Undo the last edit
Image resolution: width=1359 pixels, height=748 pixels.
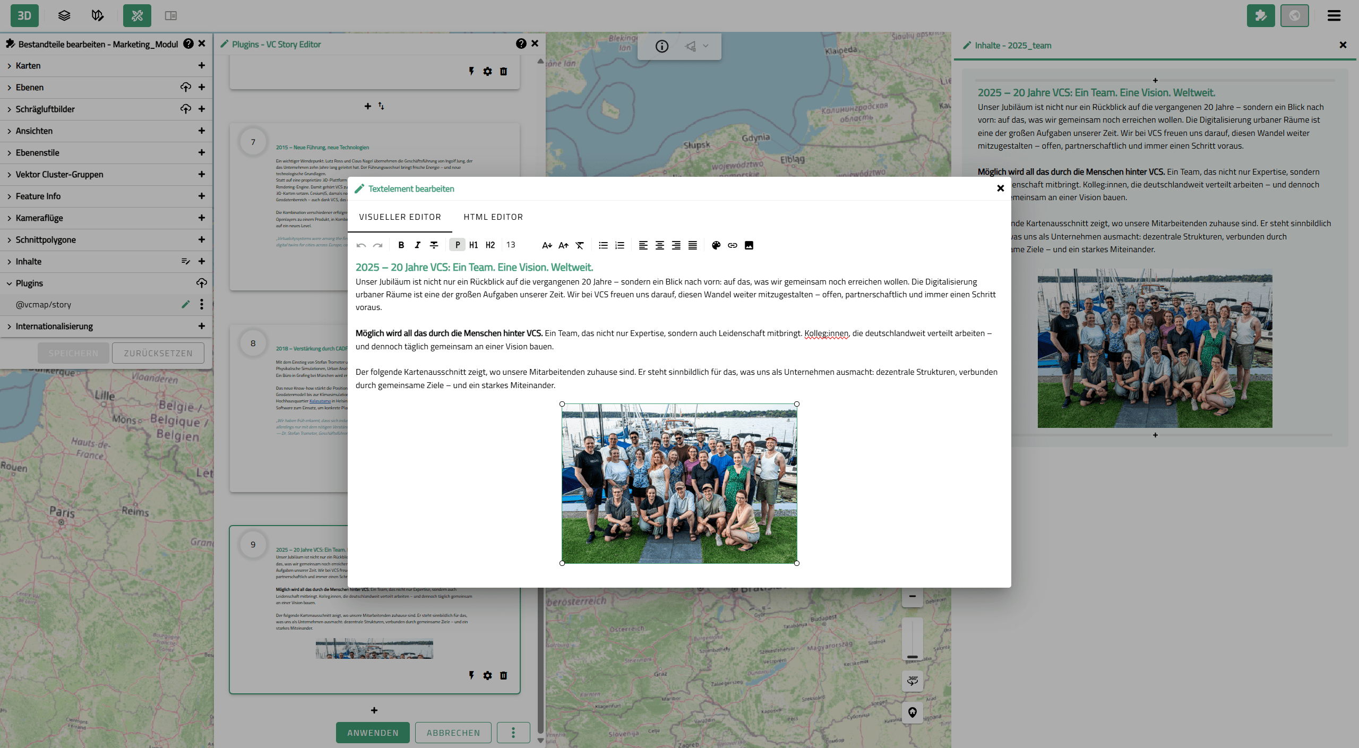tap(362, 245)
